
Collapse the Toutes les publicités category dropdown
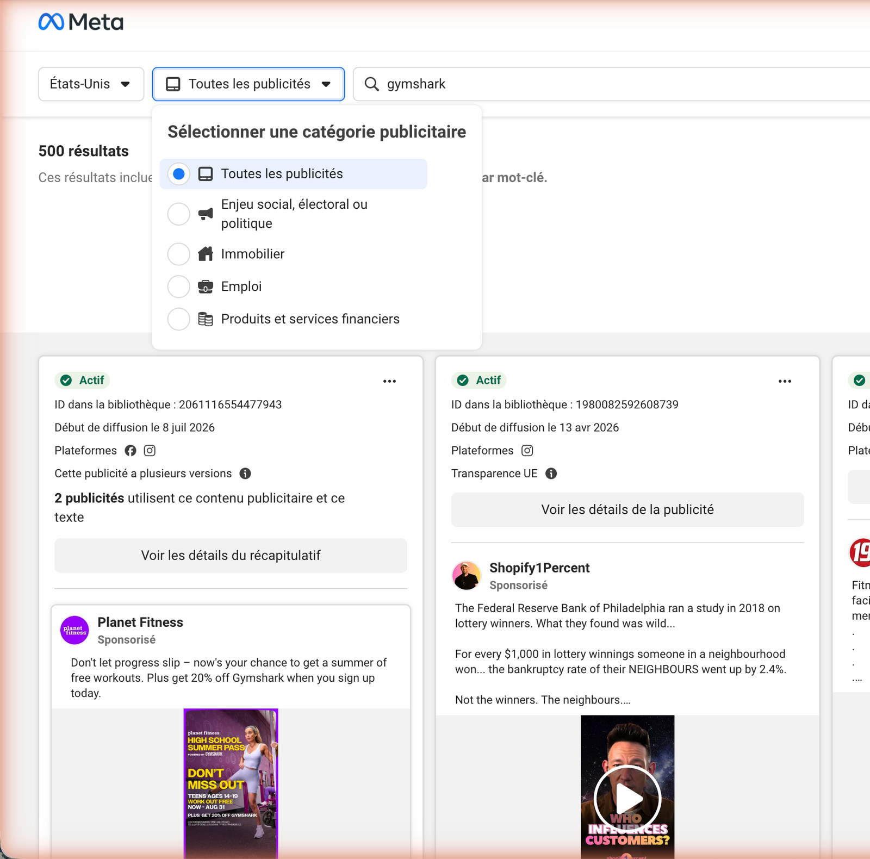[248, 84]
